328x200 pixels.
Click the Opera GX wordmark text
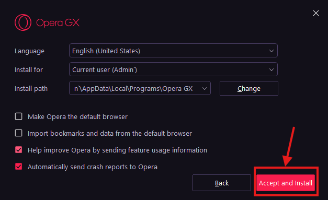tap(58, 23)
